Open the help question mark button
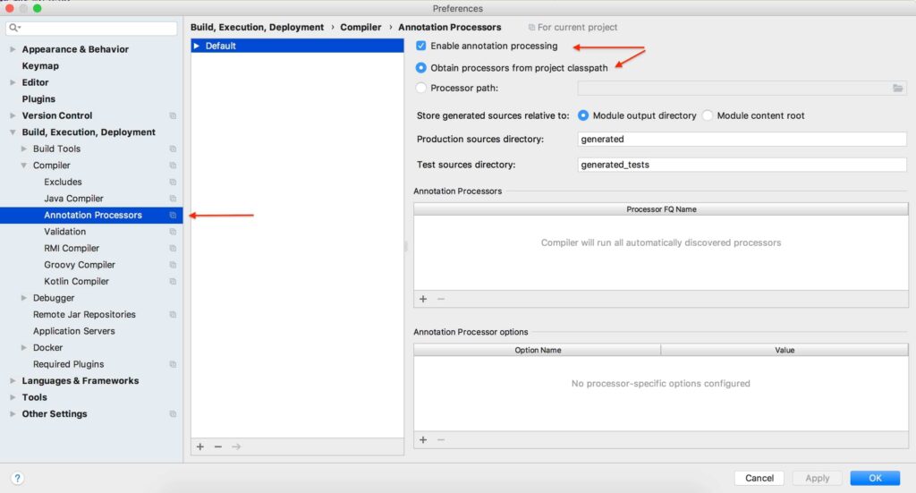916x493 pixels. 18,478
